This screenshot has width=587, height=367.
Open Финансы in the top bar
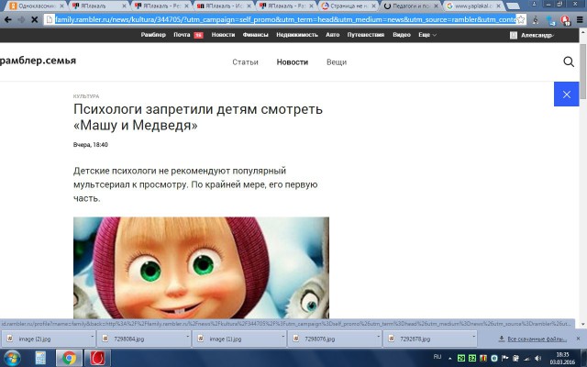(255, 35)
